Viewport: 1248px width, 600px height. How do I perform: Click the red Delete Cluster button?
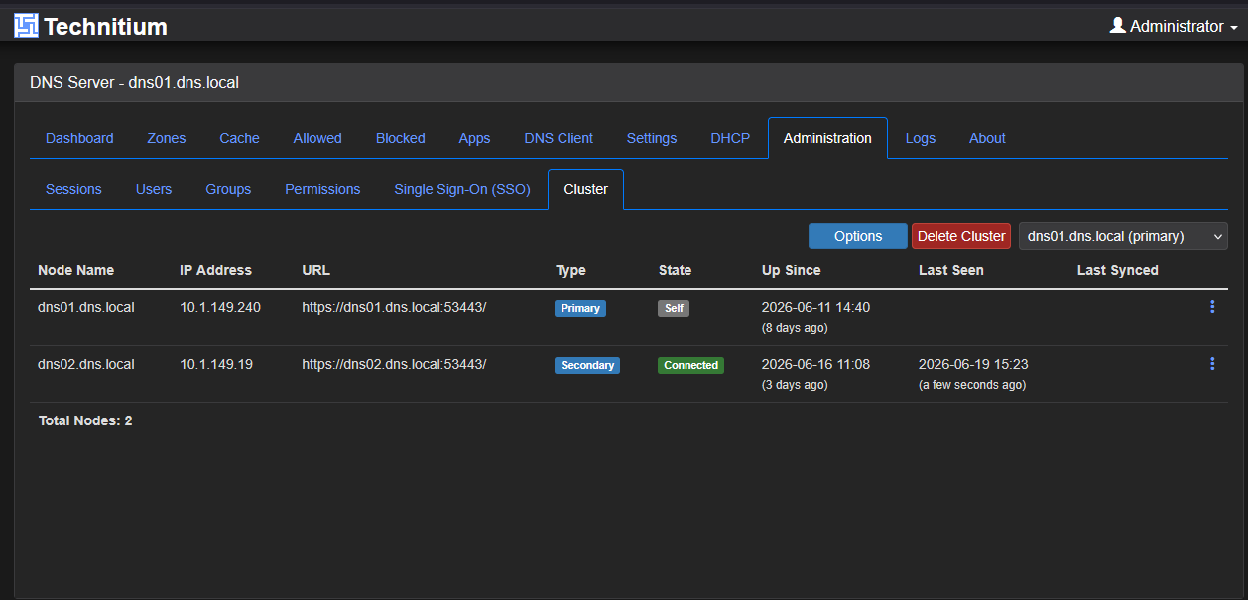tap(961, 236)
